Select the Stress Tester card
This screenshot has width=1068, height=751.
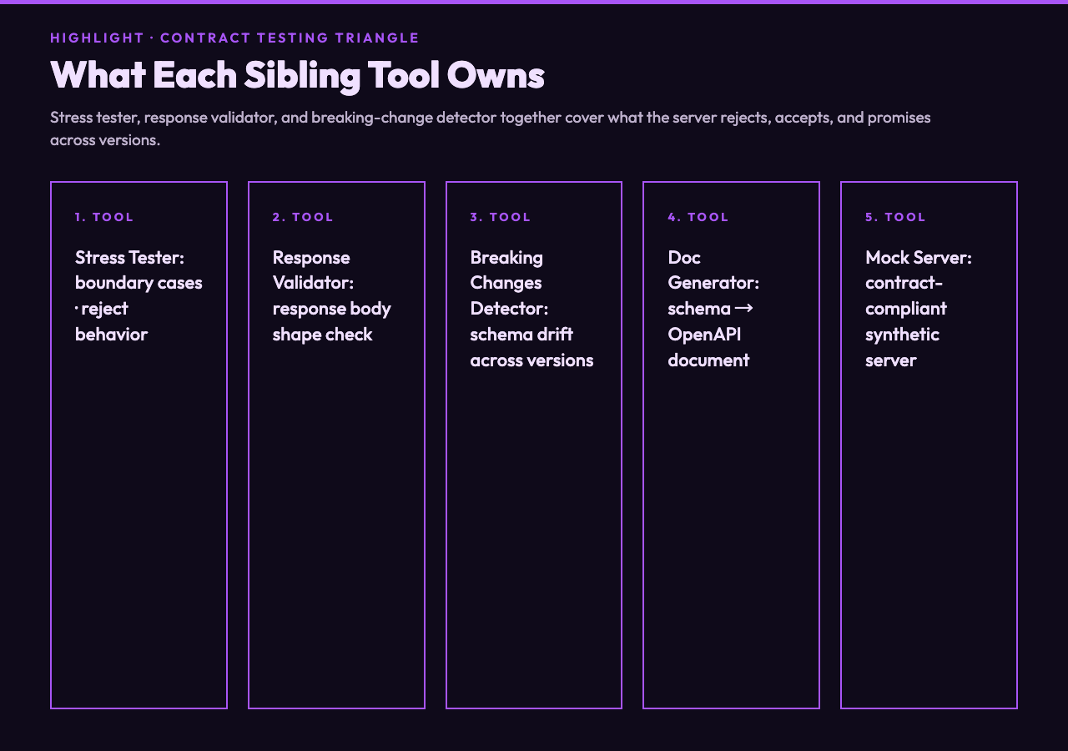139,445
